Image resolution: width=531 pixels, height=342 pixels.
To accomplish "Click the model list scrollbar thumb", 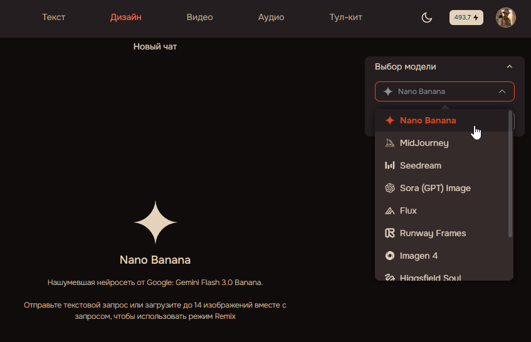I will point(510,174).
